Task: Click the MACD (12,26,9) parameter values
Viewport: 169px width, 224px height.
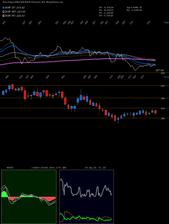Action: coord(46,168)
